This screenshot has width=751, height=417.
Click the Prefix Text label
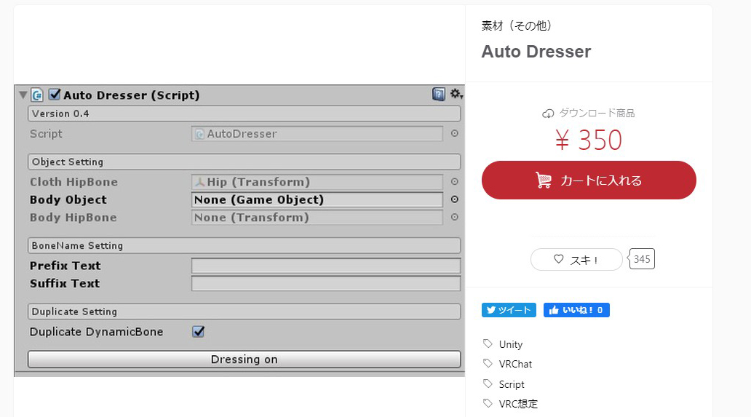click(65, 266)
